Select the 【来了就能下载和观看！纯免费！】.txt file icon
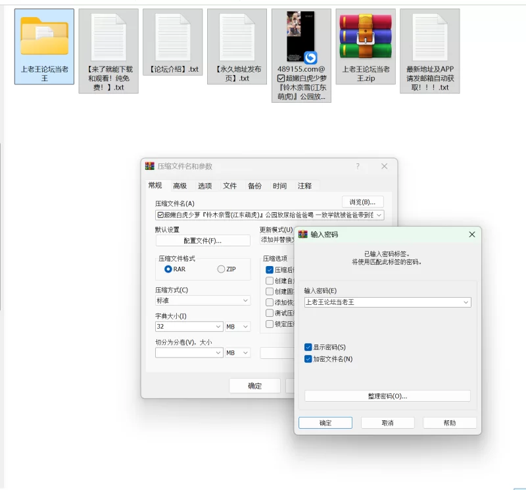 click(x=108, y=38)
